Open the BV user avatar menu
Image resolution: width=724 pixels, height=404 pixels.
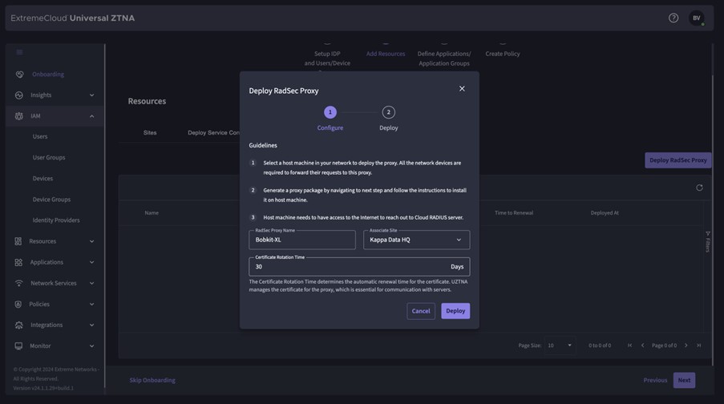696,18
